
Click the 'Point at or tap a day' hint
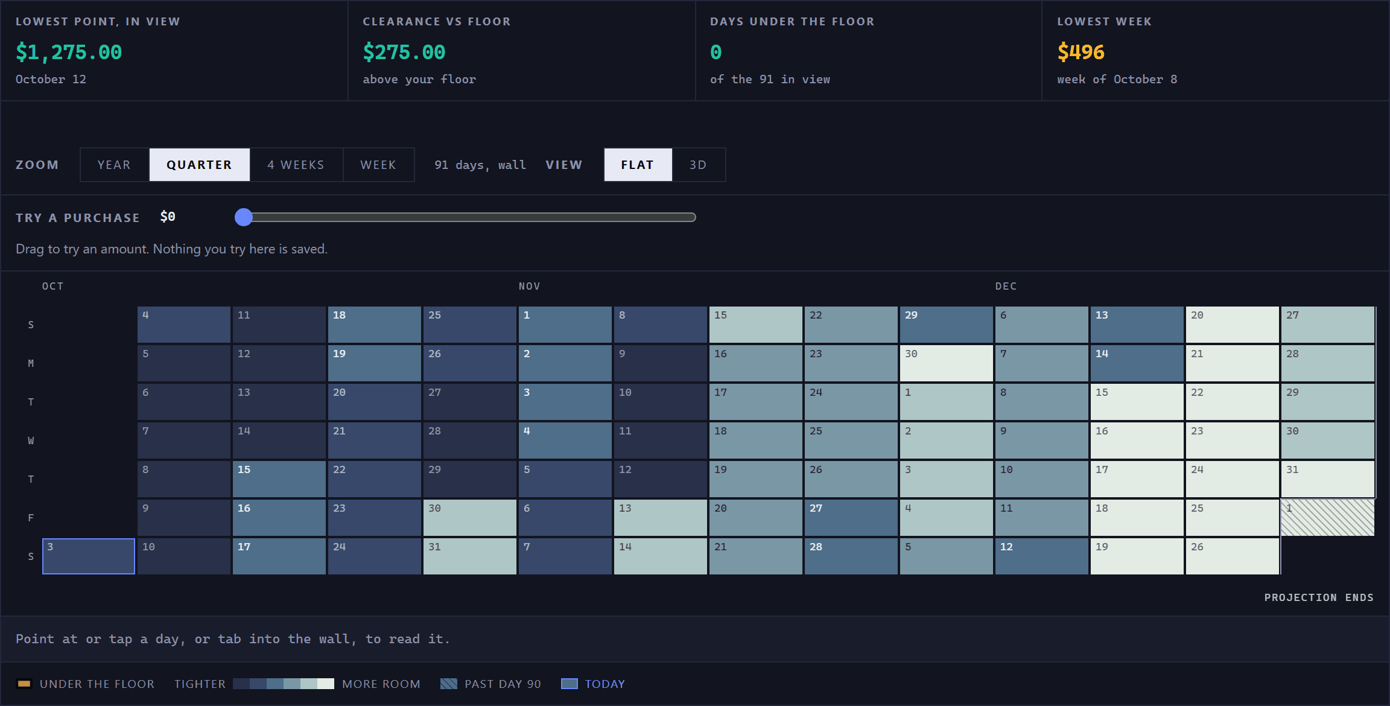[233, 639]
